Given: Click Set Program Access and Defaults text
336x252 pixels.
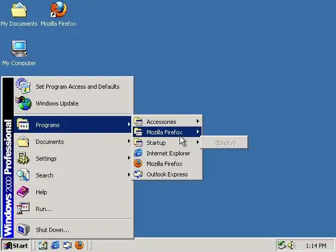Looking at the screenshot, I should point(78,87).
